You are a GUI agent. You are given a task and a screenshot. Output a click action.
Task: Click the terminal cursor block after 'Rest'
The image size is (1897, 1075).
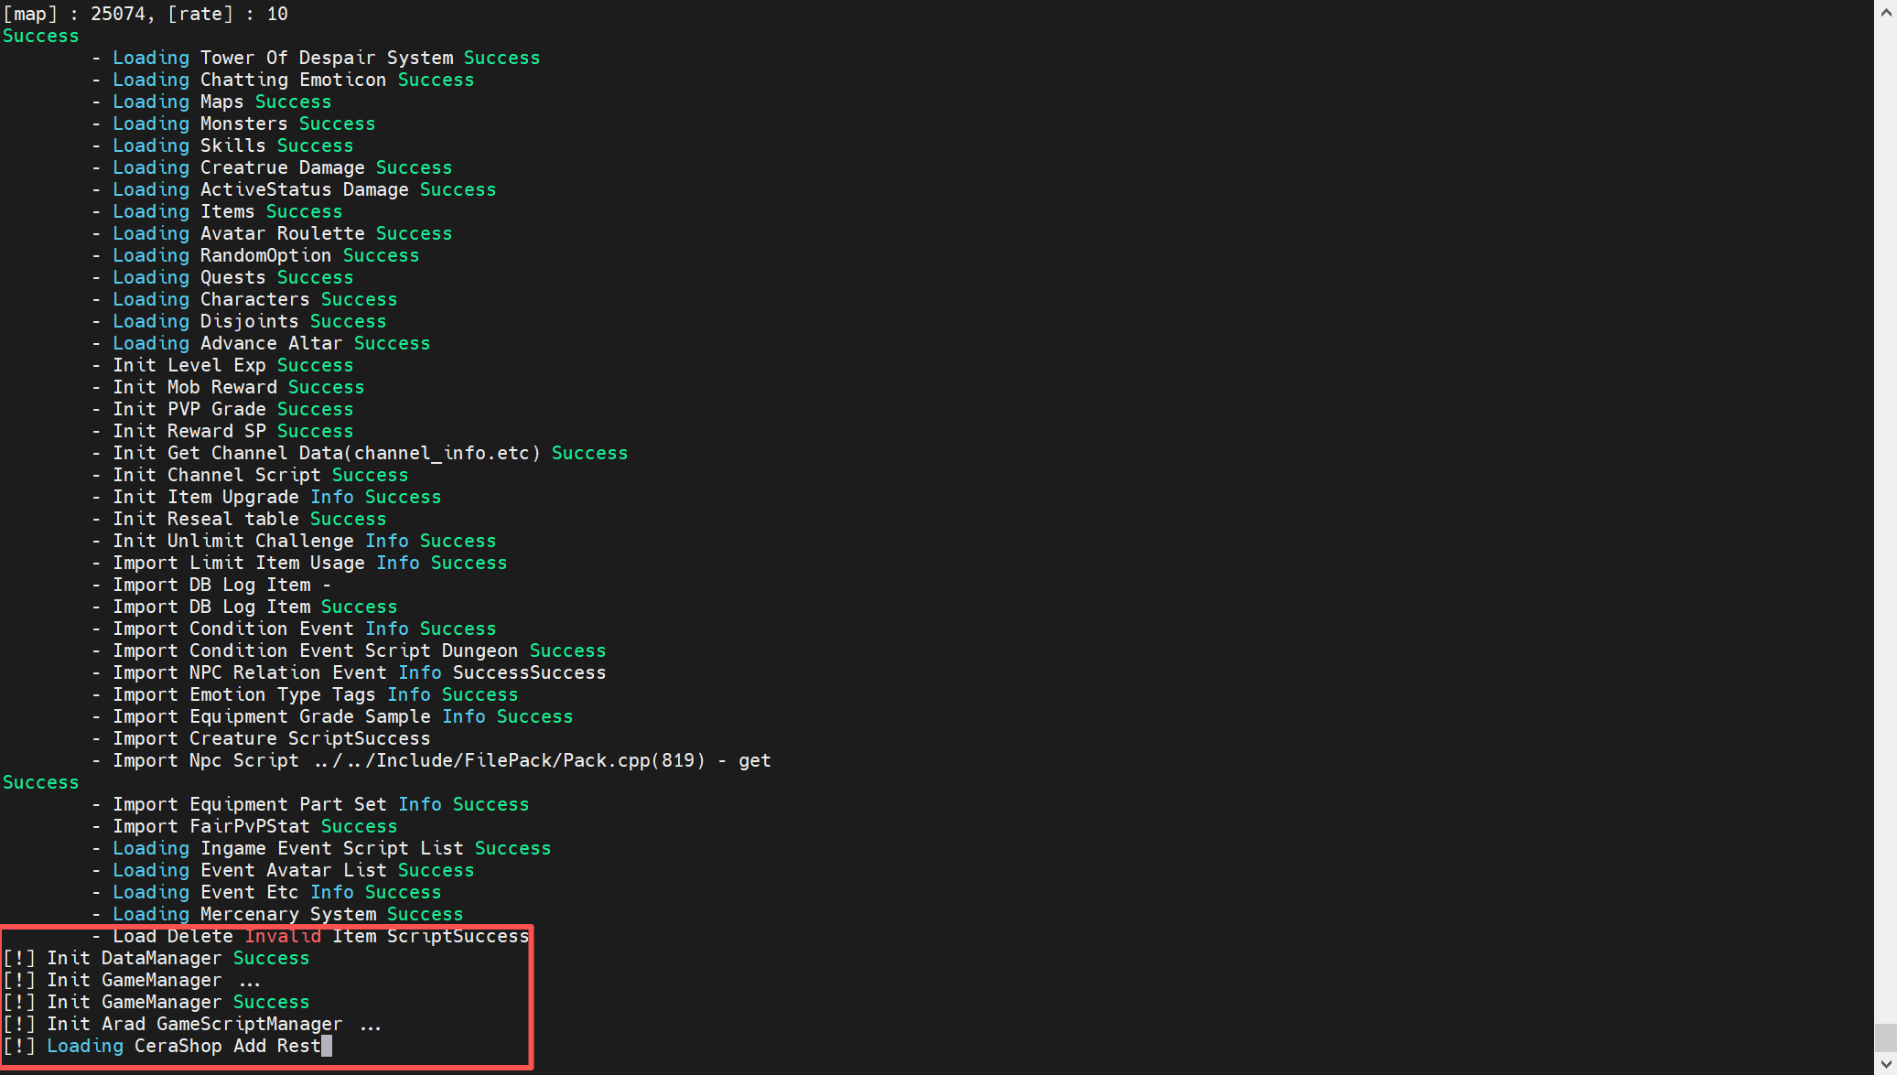coord(327,1046)
